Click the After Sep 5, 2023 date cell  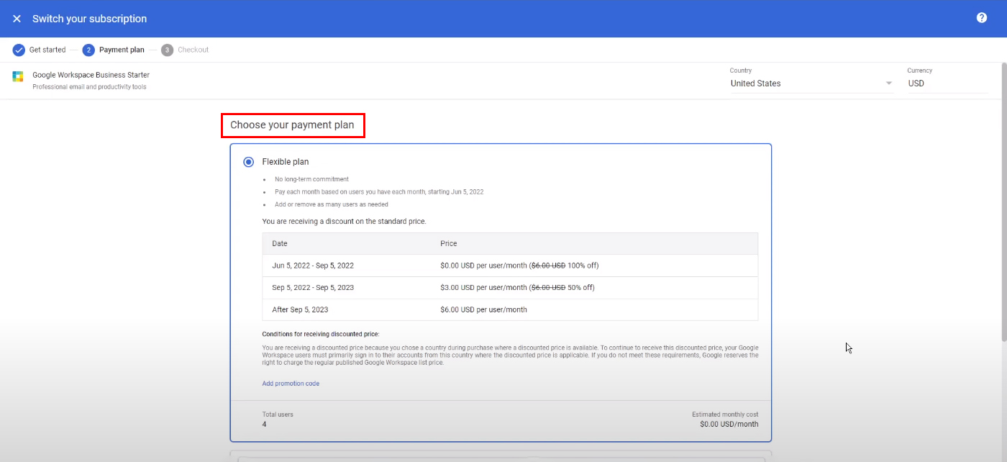click(x=300, y=310)
